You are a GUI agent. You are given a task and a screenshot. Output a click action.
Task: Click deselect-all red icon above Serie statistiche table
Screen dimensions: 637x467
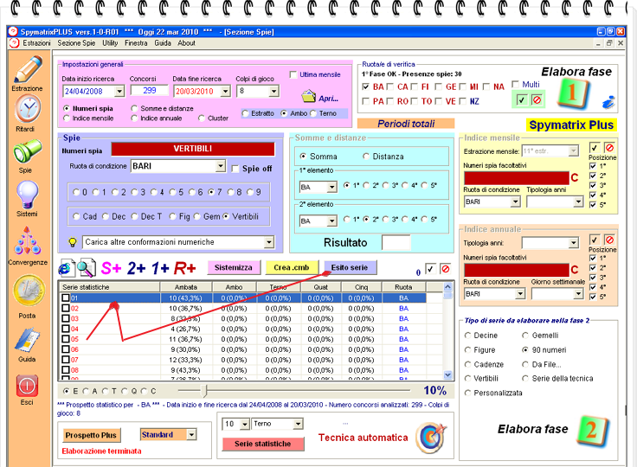(446, 269)
